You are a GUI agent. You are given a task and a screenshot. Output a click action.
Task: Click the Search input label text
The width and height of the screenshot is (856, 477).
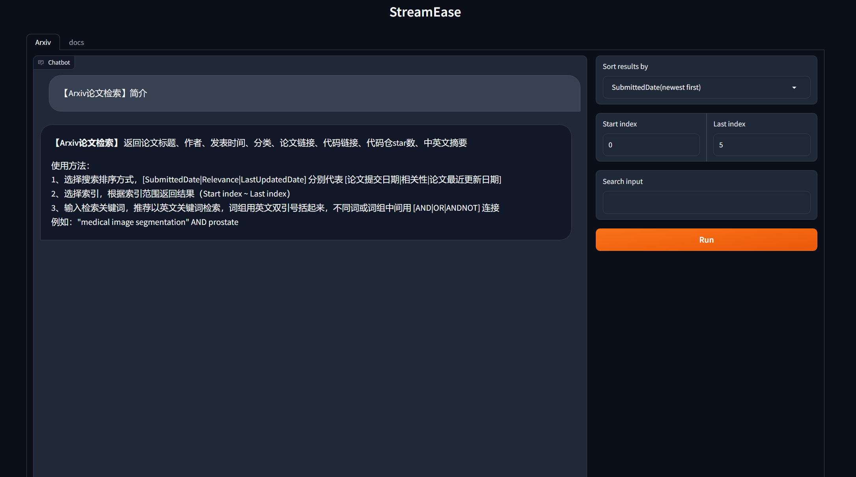623,182
